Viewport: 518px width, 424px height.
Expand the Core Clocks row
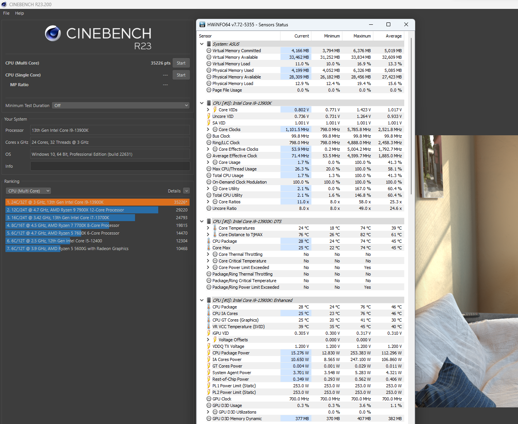pos(208,129)
